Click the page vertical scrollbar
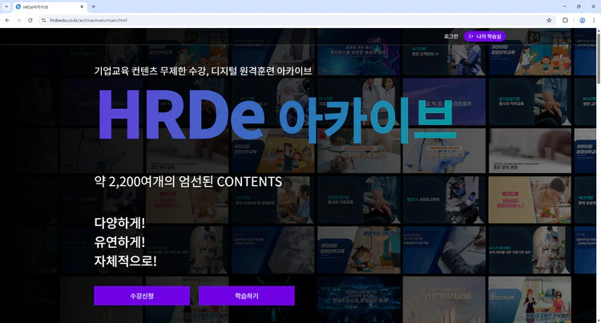 (597, 160)
